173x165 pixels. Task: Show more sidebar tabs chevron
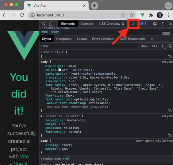coord(151,39)
